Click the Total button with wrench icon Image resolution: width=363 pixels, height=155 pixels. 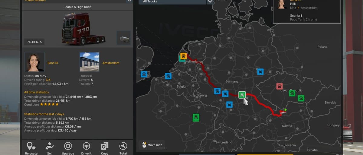[x=123, y=148]
